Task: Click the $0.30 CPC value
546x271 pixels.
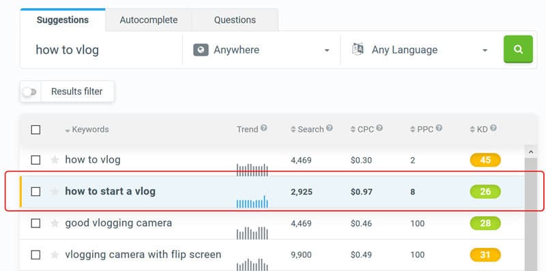Action: pyautogui.click(x=361, y=160)
